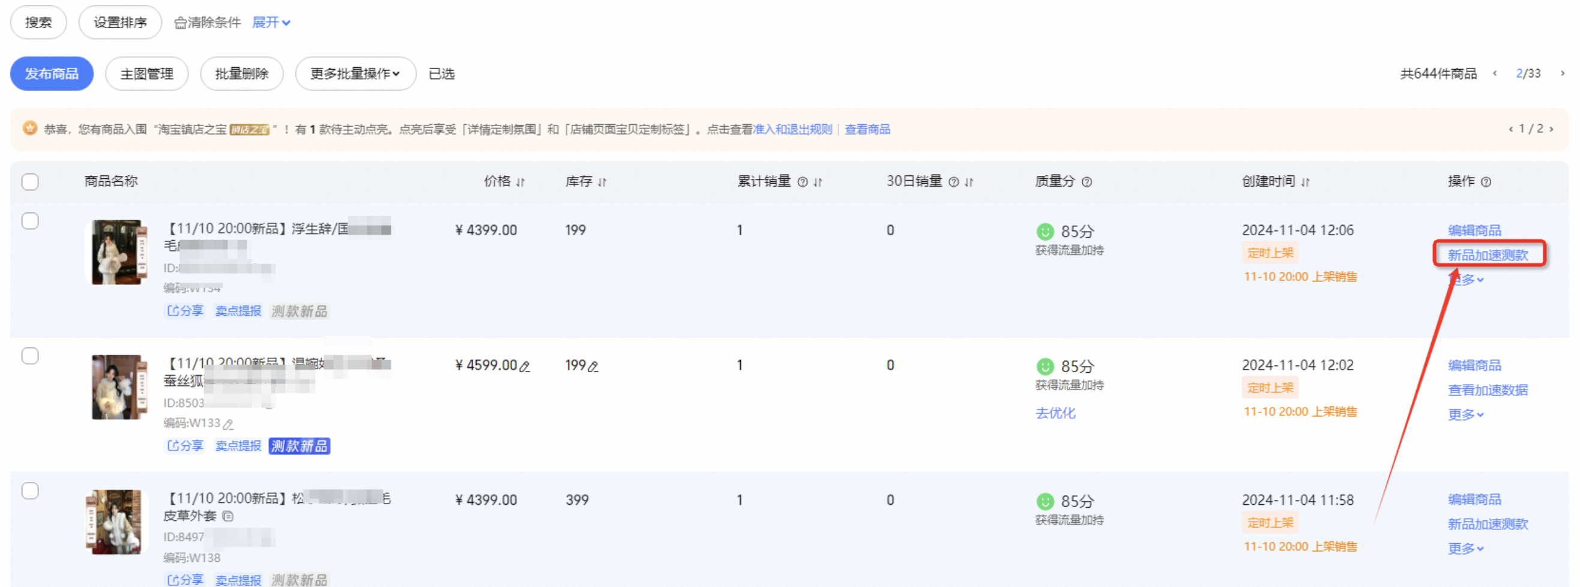Image resolution: width=1580 pixels, height=587 pixels.
Task: Click 发布商品 to publish product
Action: point(52,74)
